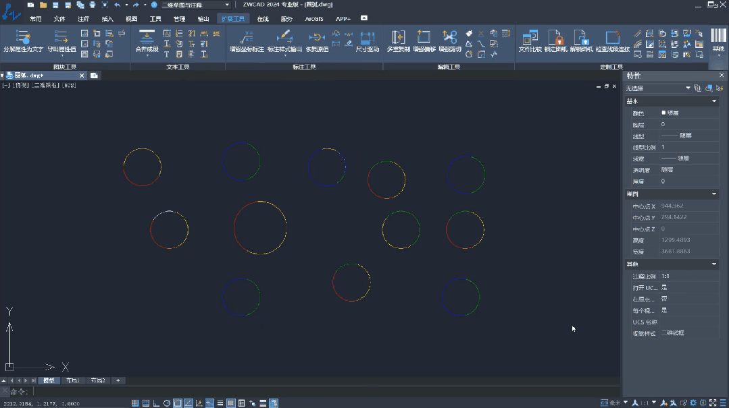
Task: Click the 恢复原值 dimension icon
Action: point(317,37)
